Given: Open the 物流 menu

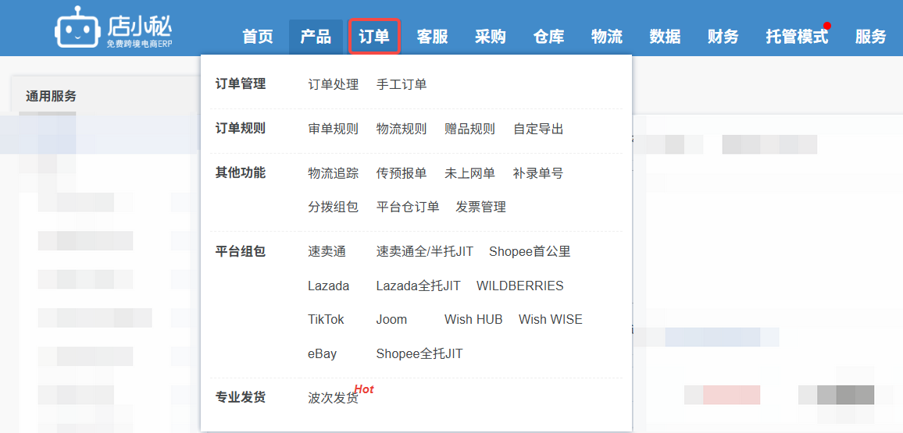Looking at the screenshot, I should [x=607, y=37].
